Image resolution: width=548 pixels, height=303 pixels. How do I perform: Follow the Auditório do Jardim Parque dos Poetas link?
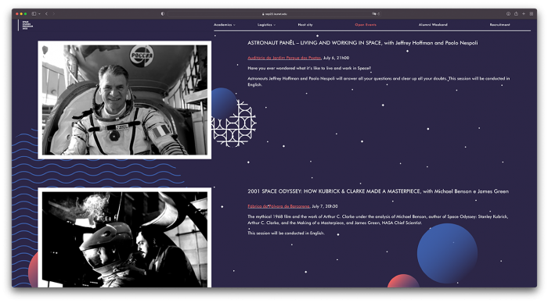point(284,58)
